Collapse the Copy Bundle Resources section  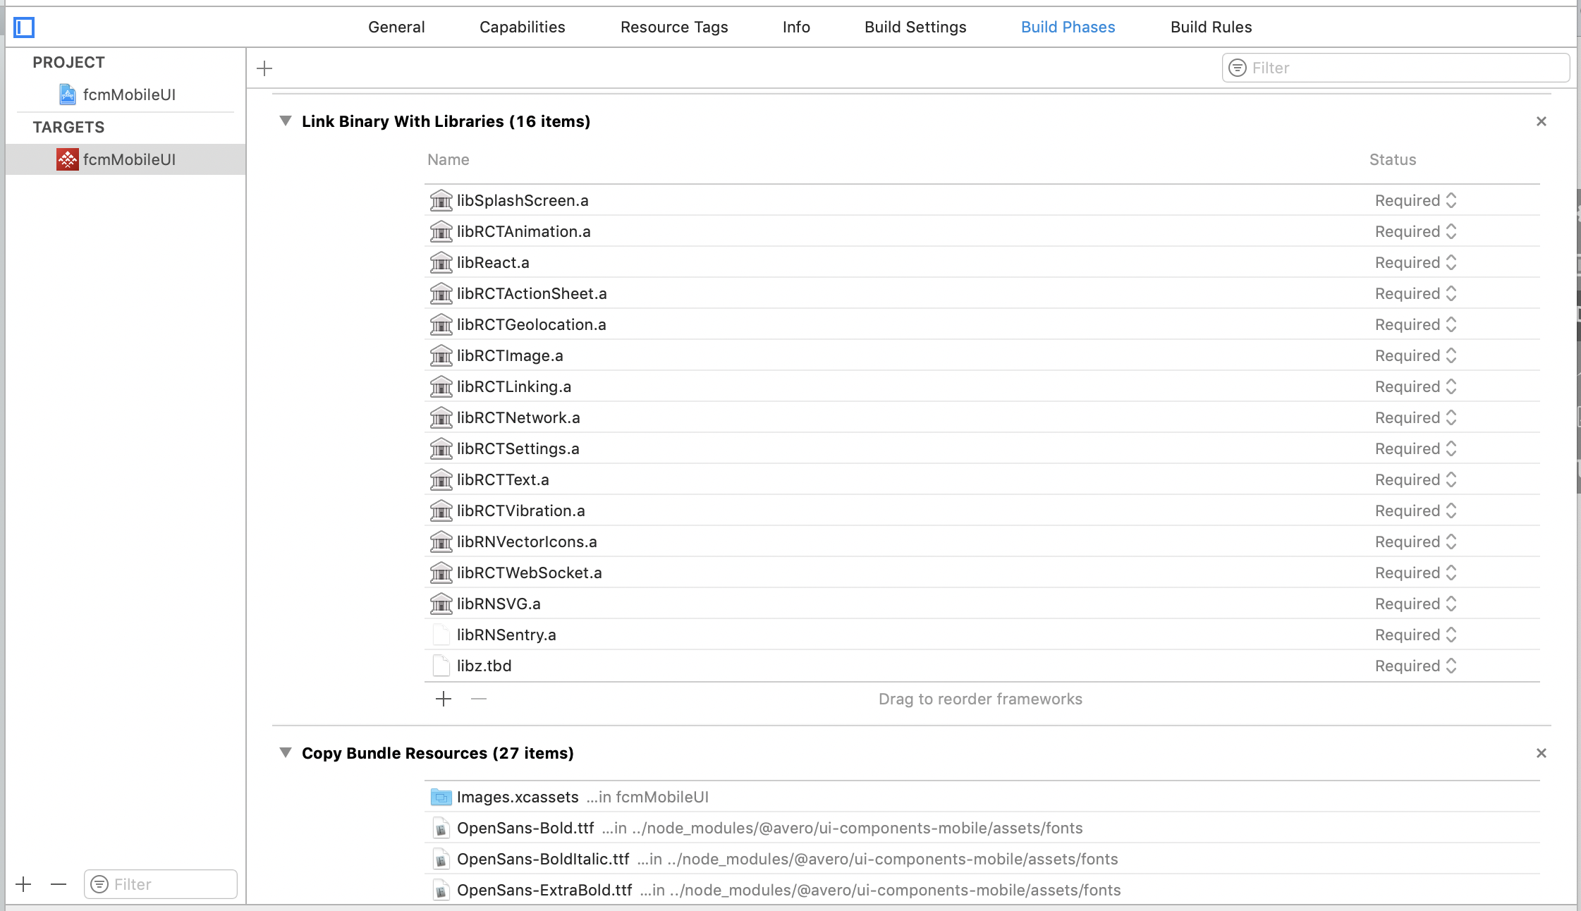[286, 753]
